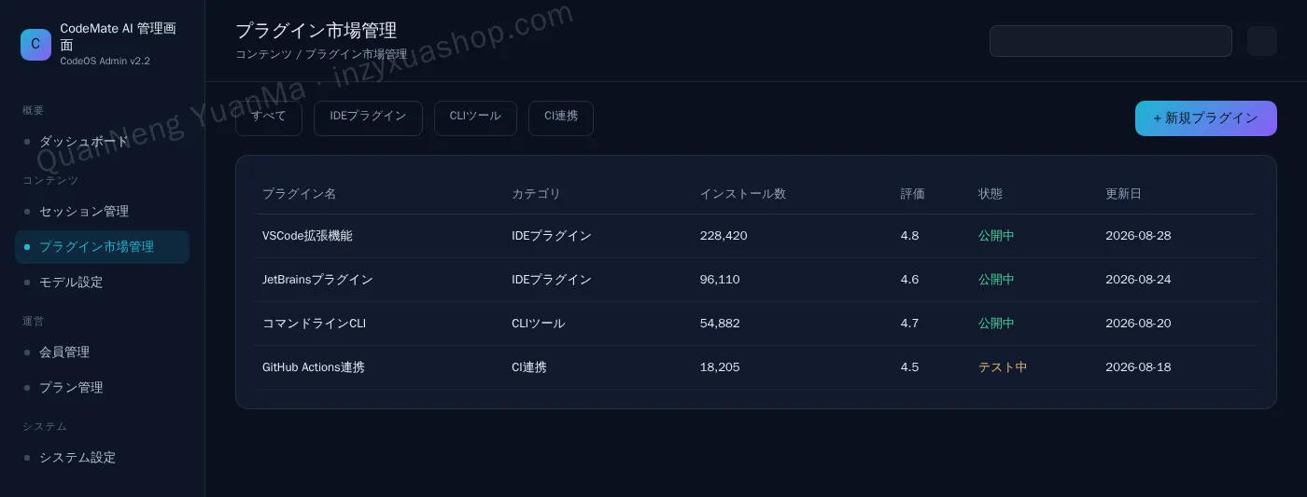Go to セッション管理 page

tap(103, 212)
